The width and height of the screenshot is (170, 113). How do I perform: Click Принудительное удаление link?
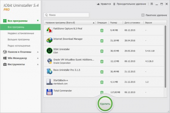pyautogui.click(x=131, y=4)
